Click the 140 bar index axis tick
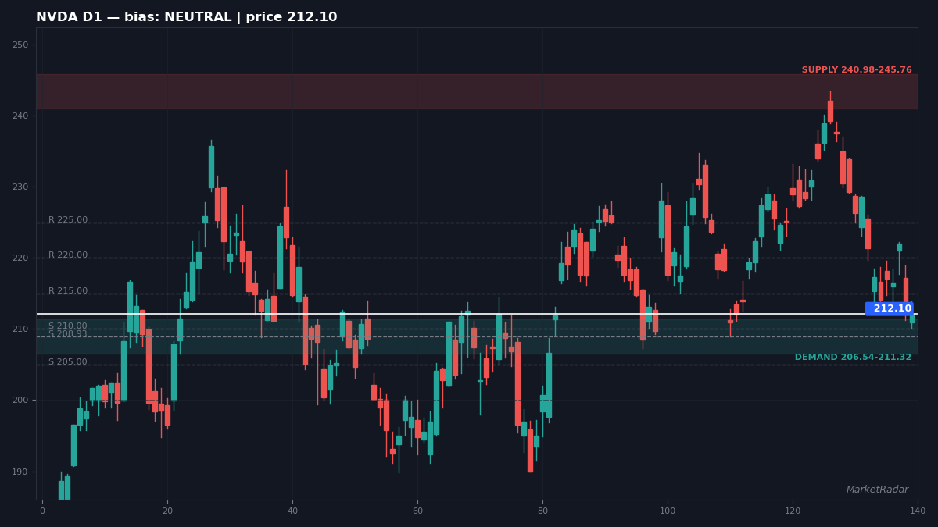 click(918, 511)
